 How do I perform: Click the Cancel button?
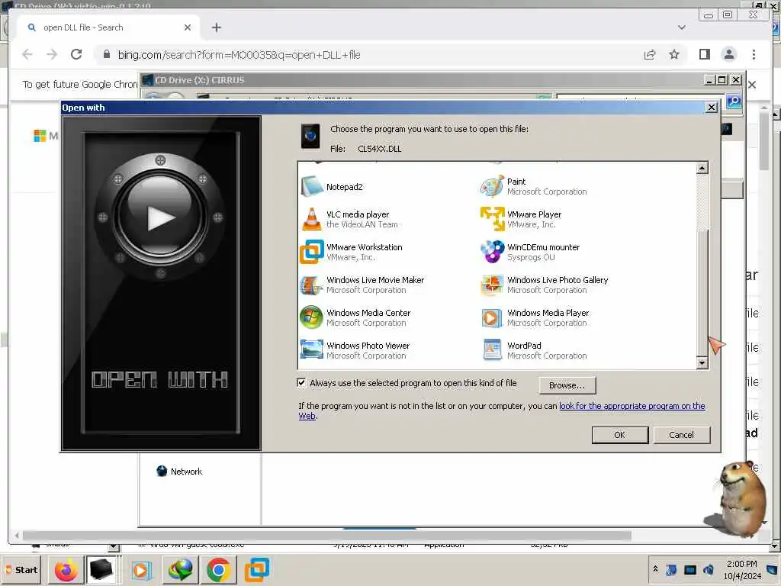[x=681, y=434]
